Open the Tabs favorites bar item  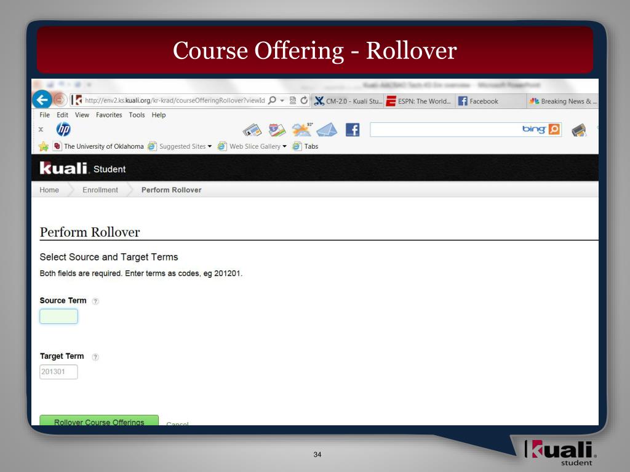point(306,146)
